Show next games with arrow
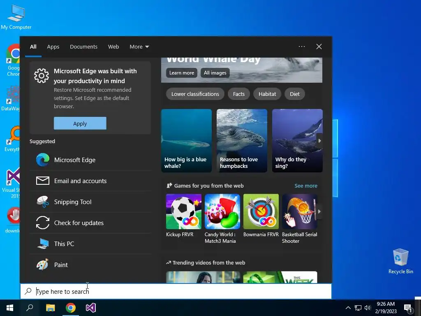 click(x=319, y=211)
